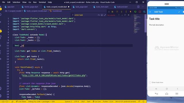The image size is (184, 103).
Task: Click the debug Step Out icon
Action: (126, 12)
